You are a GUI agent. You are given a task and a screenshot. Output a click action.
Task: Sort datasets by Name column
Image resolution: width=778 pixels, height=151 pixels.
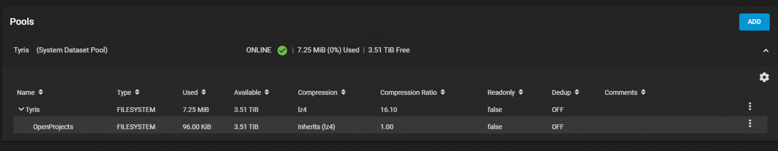tap(41, 92)
